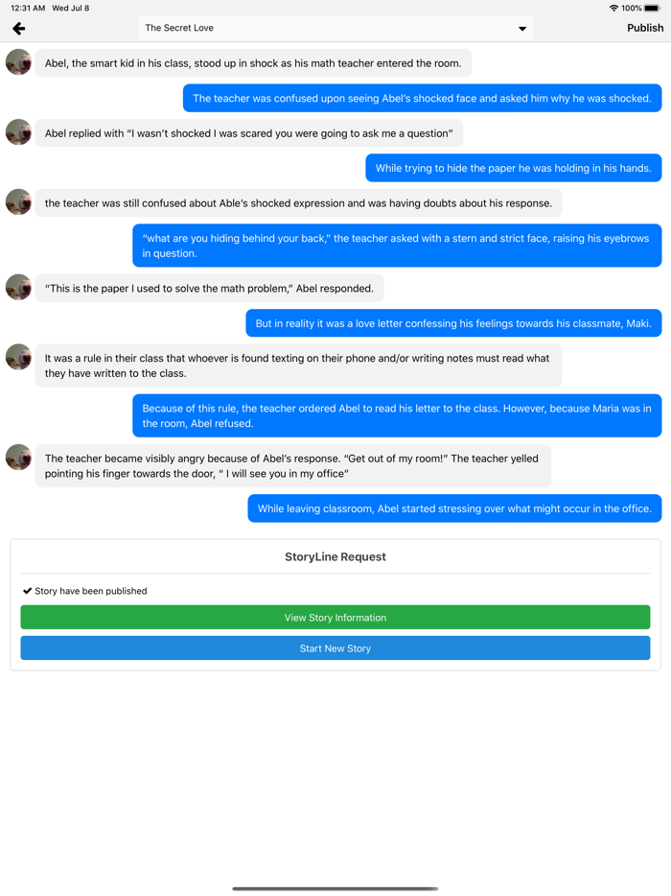Image resolution: width=671 pixels, height=896 pixels.
Task: Tap the avatar next to the class rule message
Action: tap(18, 357)
